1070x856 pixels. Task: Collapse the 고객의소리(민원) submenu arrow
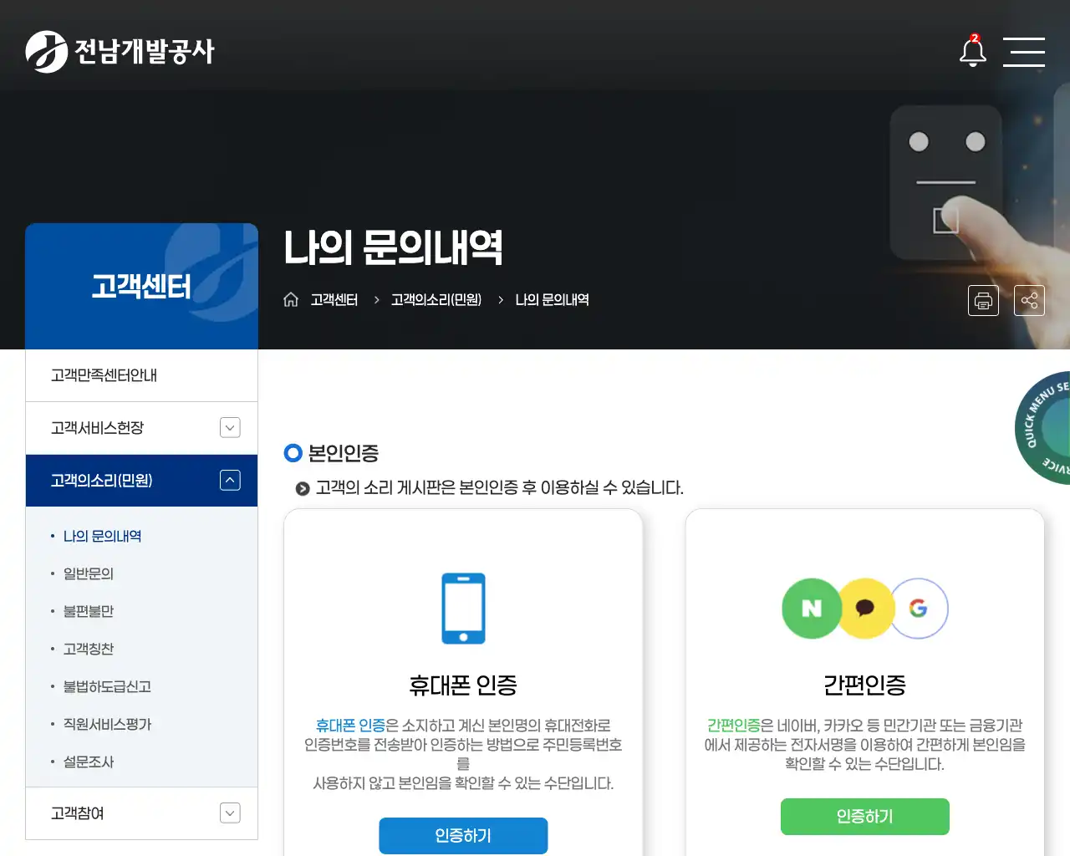tap(230, 481)
